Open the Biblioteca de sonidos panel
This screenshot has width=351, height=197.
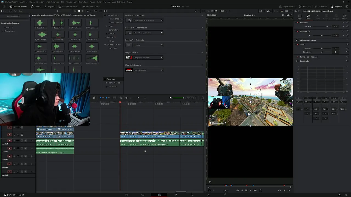point(68,7)
